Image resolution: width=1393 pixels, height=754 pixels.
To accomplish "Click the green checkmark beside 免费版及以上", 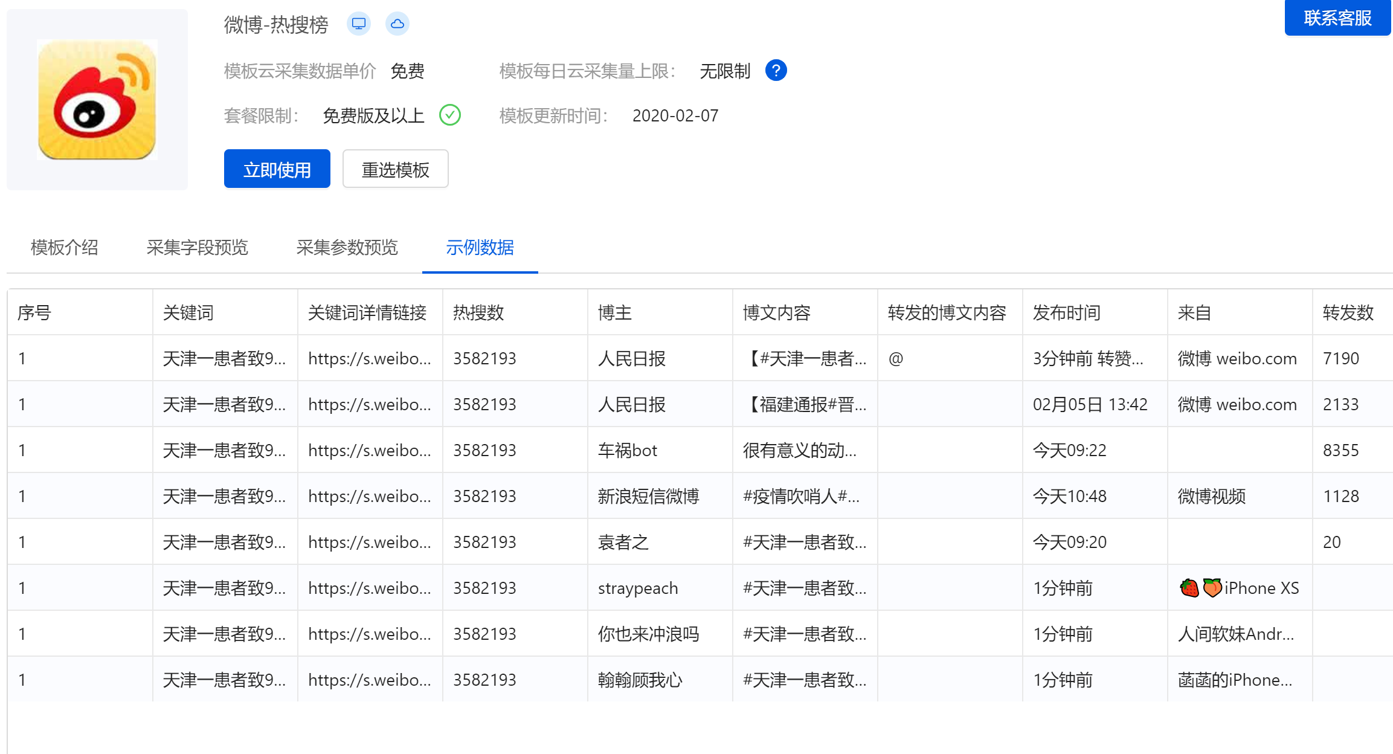I will click(x=450, y=115).
